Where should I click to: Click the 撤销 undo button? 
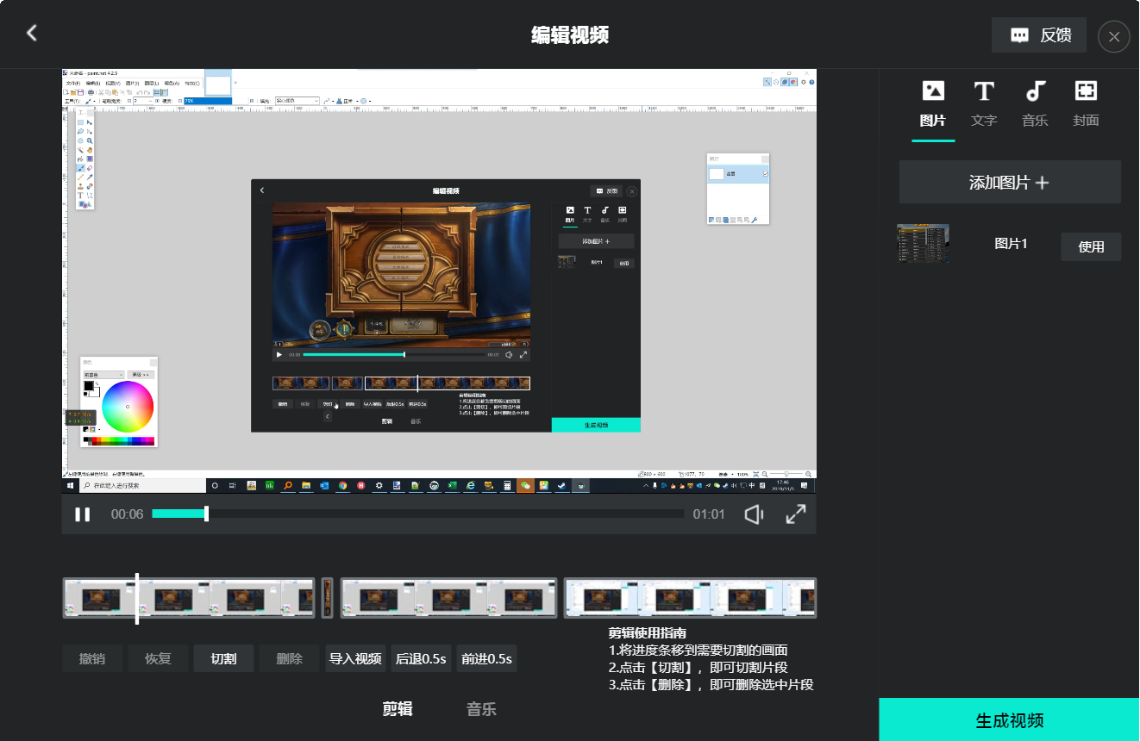pos(92,658)
